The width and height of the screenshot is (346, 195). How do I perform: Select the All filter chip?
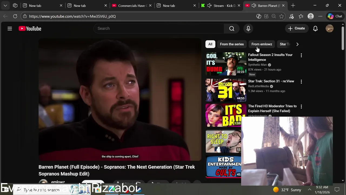[x=210, y=44]
